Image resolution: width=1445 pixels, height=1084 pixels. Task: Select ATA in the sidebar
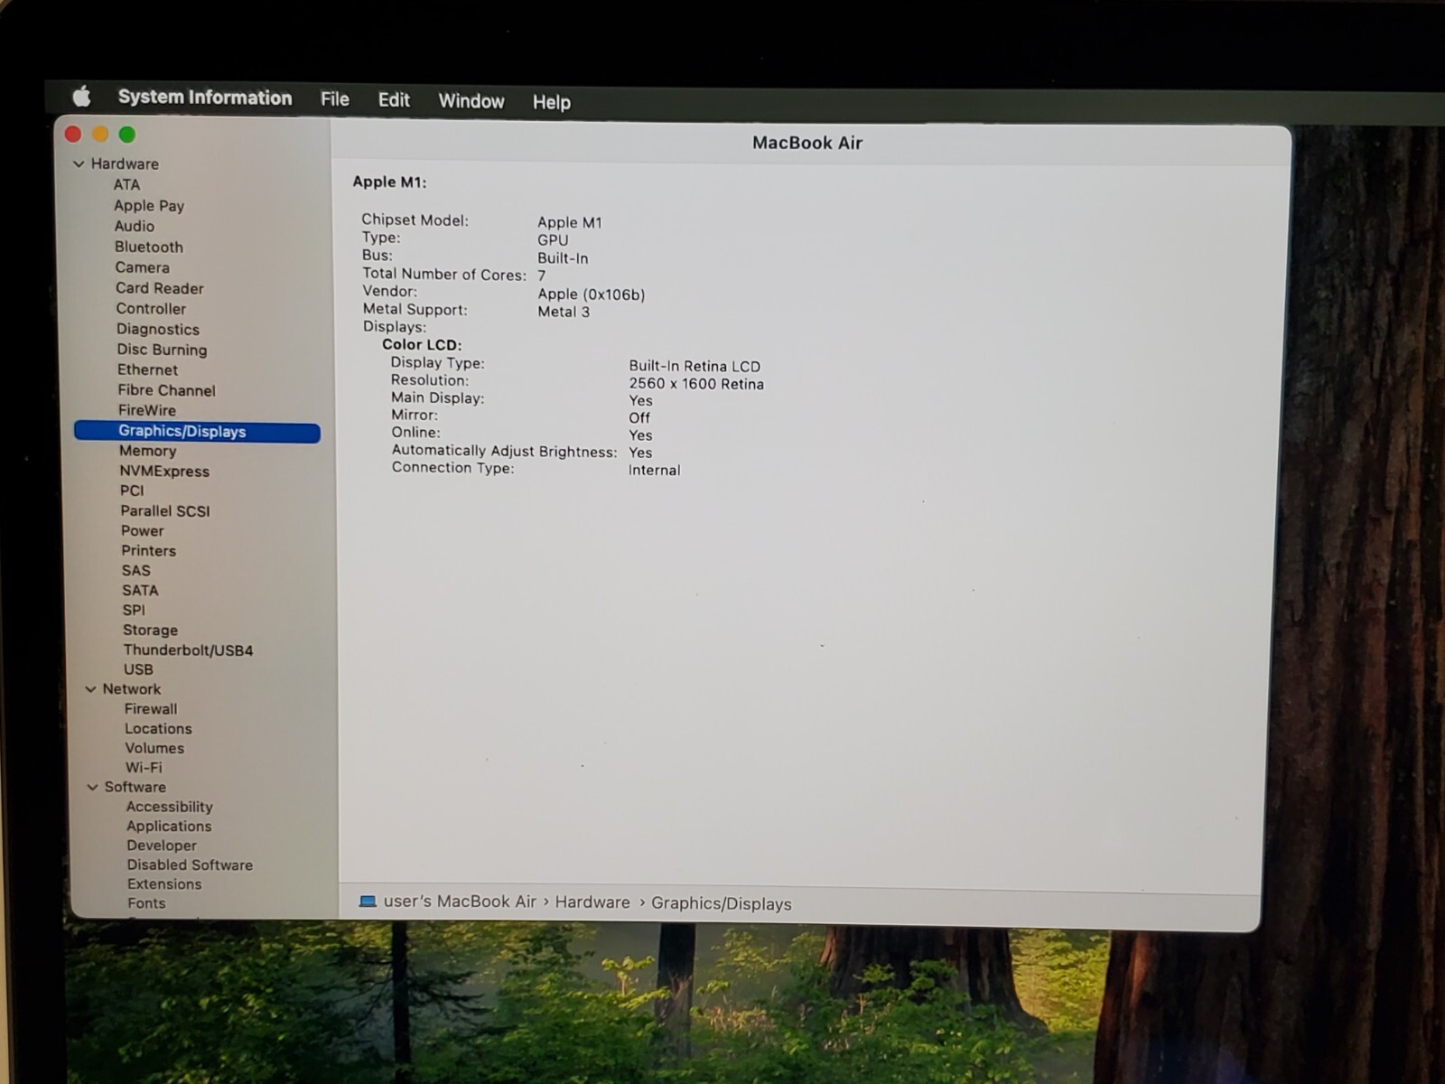(126, 184)
